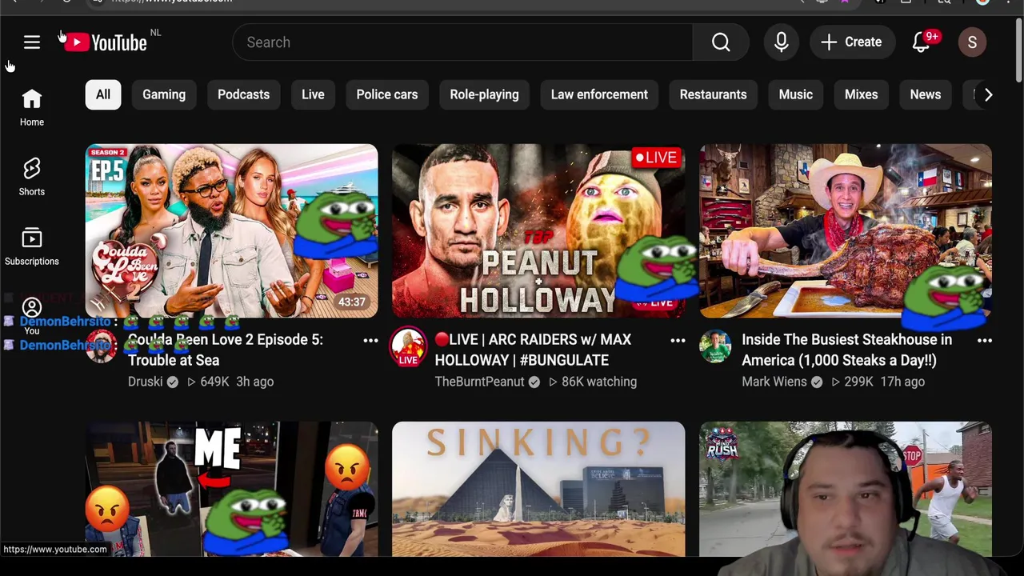Open LIVE ARC RAIDERS w/ MAX HOLLOWAY title

[x=533, y=350]
